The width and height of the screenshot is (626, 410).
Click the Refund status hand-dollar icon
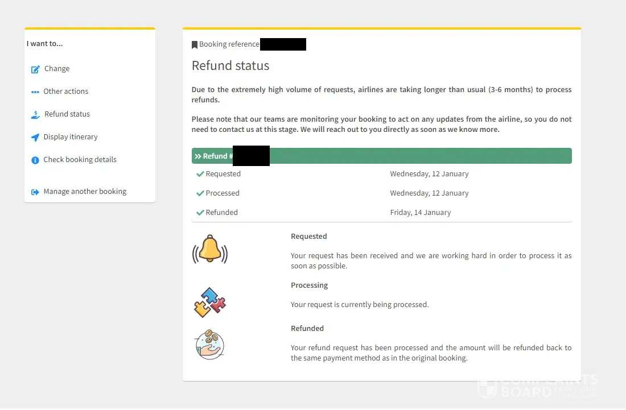tap(35, 114)
